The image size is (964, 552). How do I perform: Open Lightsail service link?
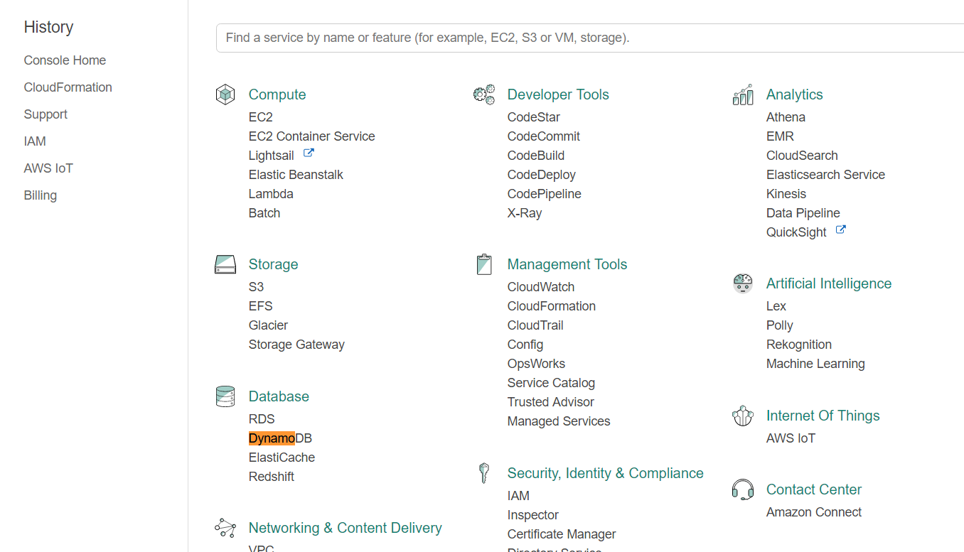(x=272, y=156)
